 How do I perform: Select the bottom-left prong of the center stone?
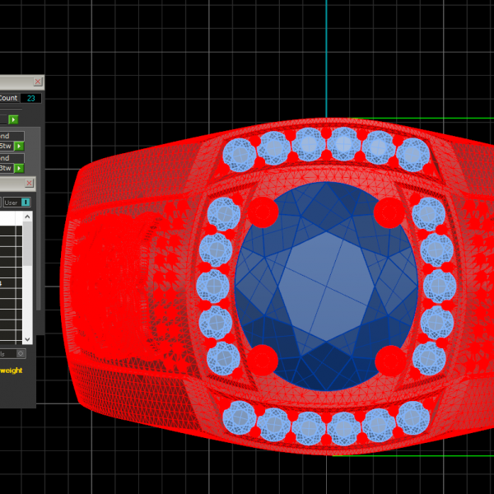click(x=263, y=360)
